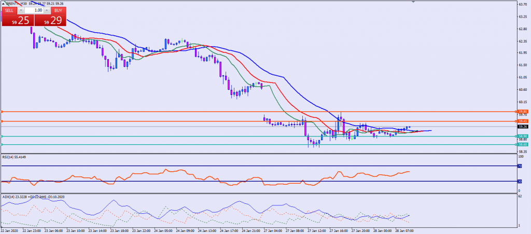The width and height of the screenshot is (531, 234).
Task: Collapse the one-click trading panel arrow beside BRENT
Action: coord(3,3)
